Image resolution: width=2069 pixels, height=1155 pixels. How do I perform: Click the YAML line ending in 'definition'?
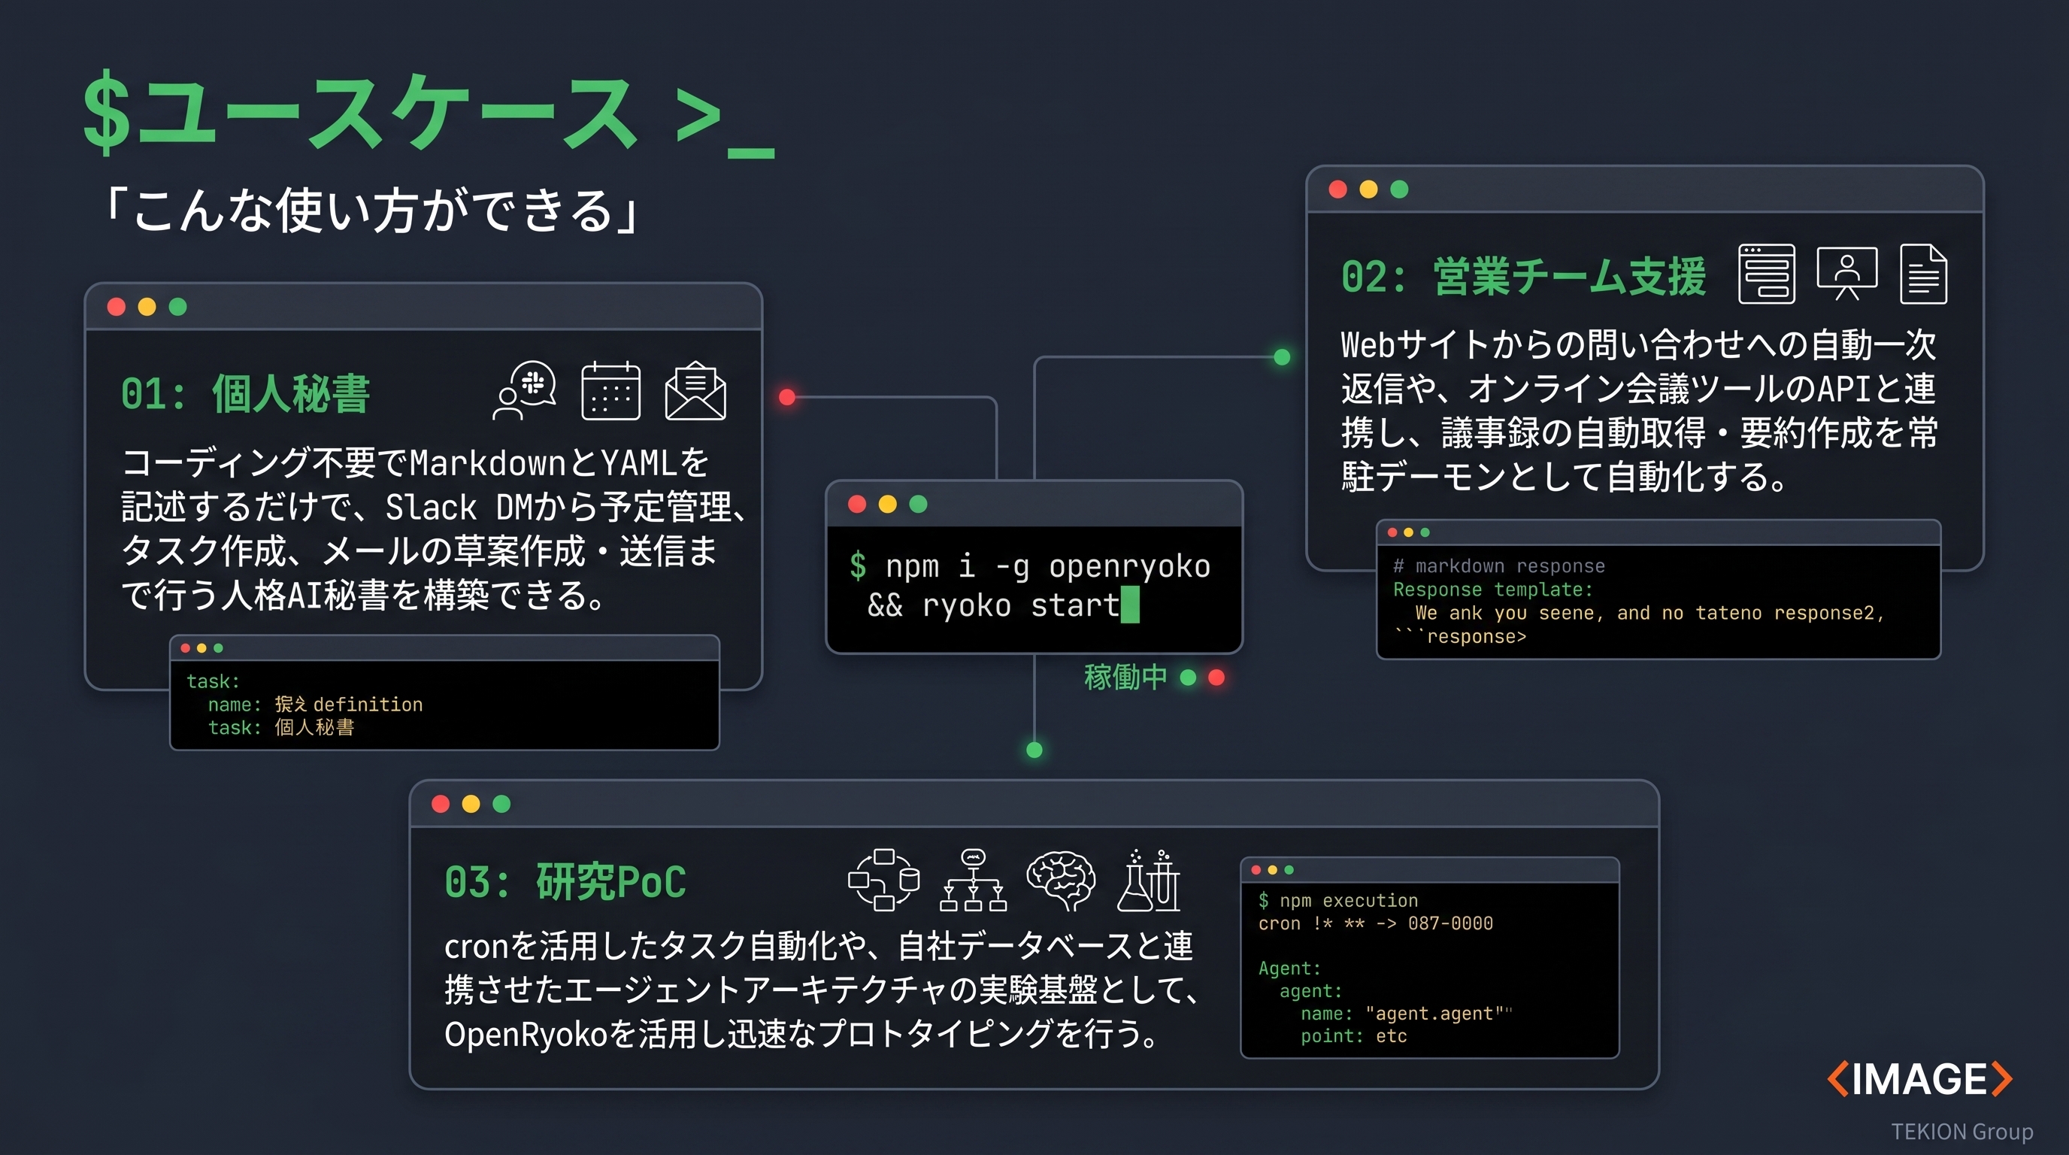(315, 705)
